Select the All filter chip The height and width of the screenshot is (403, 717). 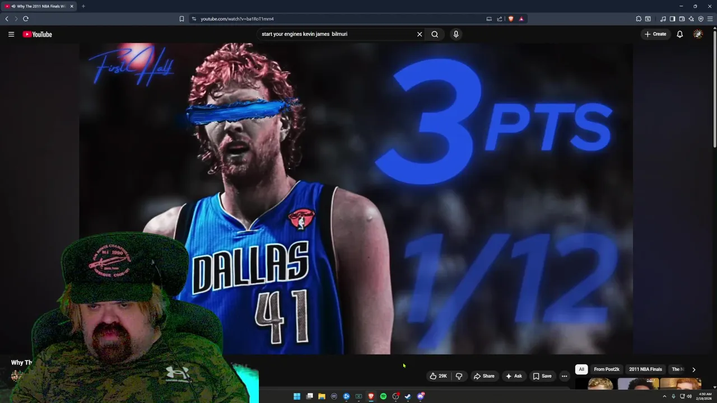(581, 369)
